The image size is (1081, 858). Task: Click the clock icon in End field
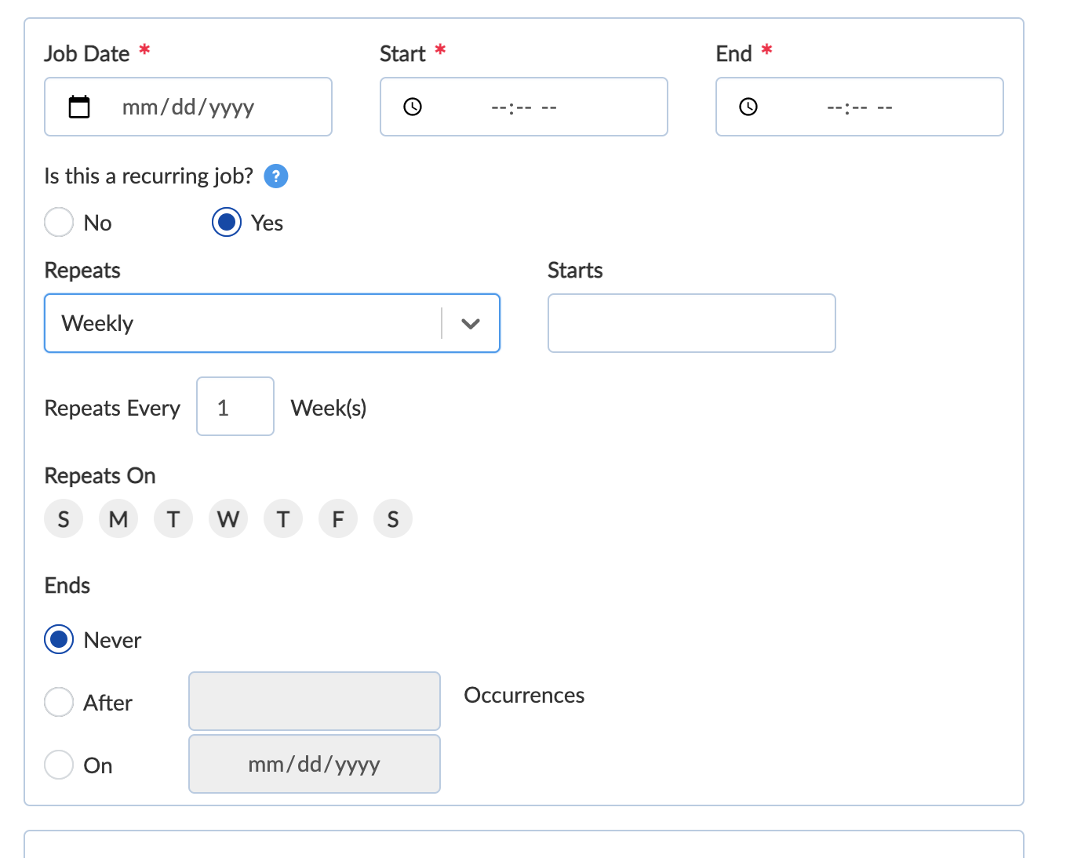748,107
